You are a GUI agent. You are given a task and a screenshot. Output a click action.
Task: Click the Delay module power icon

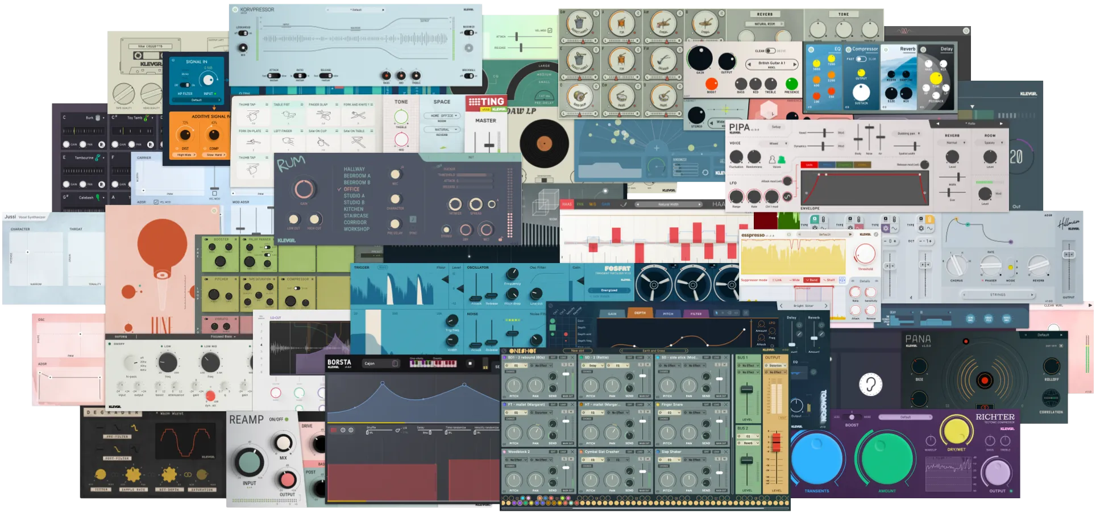pyautogui.click(x=923, y=49)
